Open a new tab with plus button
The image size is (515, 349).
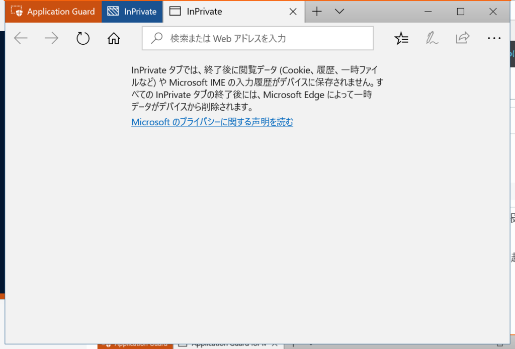[317, 12]
